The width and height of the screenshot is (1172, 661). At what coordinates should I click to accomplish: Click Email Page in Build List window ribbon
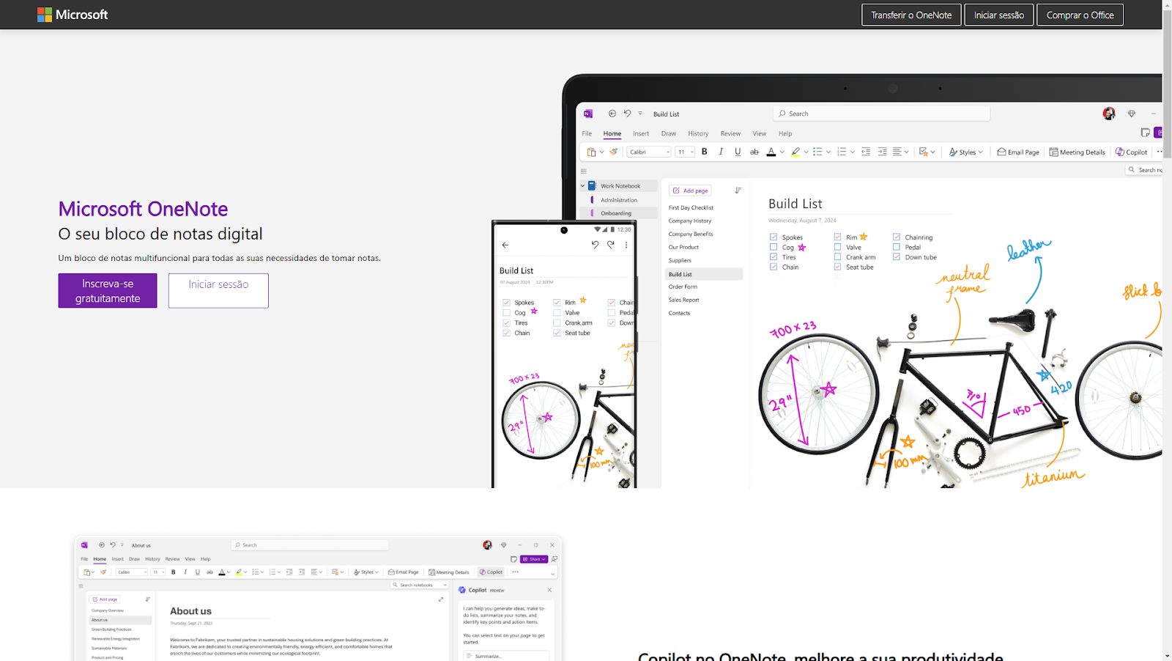pyautogui.click(x=1018, y=152)
